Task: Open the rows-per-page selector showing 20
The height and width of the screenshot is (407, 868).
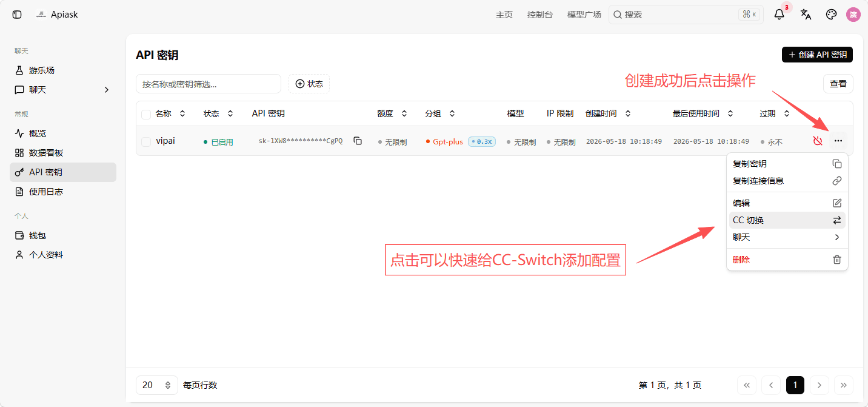Action: (157, 385)
